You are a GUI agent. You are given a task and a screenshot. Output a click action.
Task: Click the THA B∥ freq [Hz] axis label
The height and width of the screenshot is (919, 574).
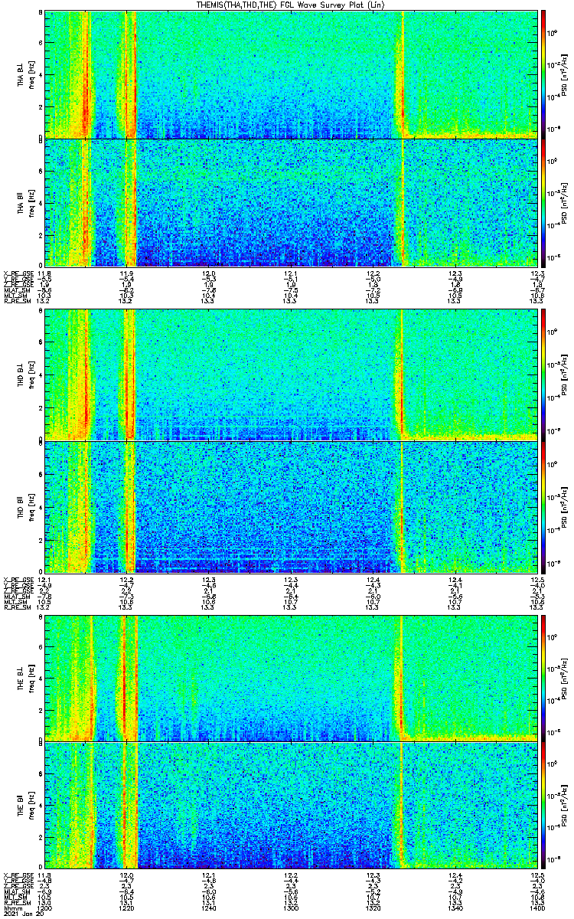point(33,202)
